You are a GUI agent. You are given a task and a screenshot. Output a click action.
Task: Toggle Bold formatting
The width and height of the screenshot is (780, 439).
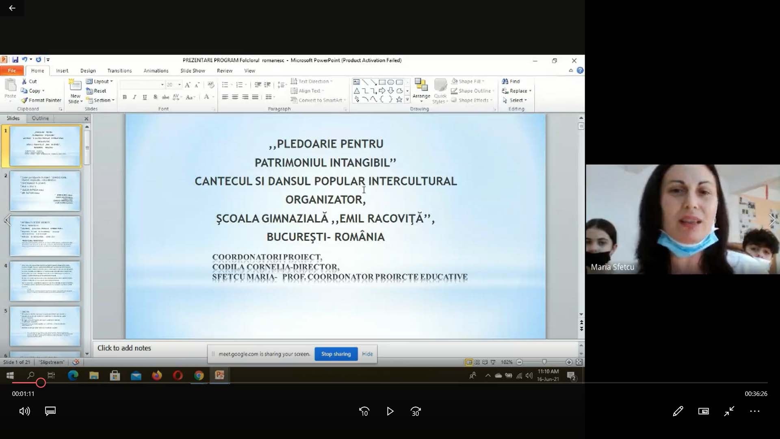pyautogui.click(x=125, y=97)
